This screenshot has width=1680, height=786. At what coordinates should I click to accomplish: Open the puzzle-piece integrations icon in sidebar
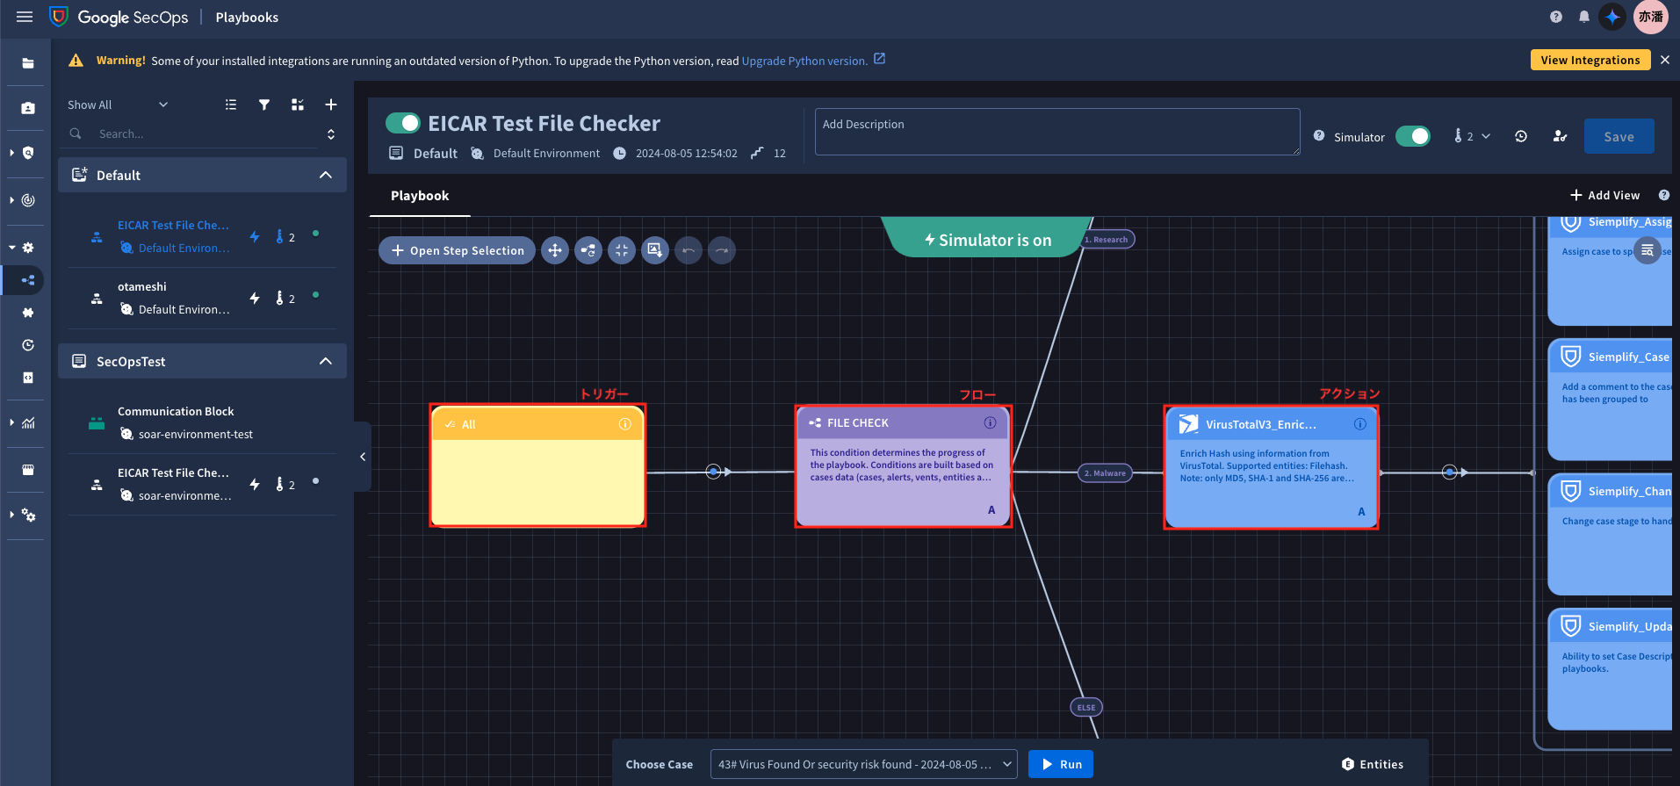click(x=28, y=313)
